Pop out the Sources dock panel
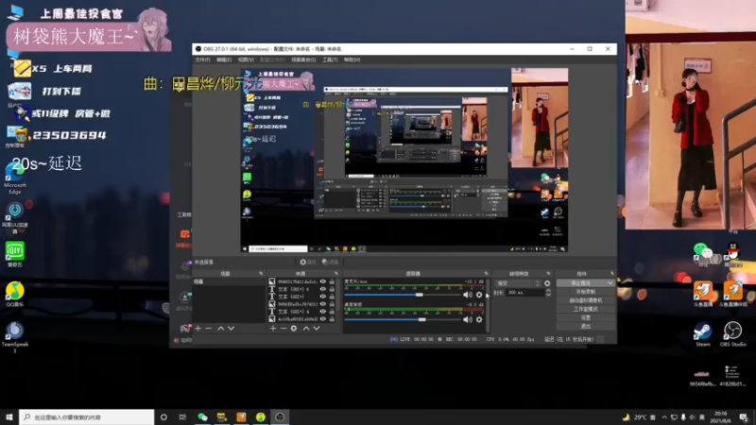This screenshot has width=756, height=425. 336,274
